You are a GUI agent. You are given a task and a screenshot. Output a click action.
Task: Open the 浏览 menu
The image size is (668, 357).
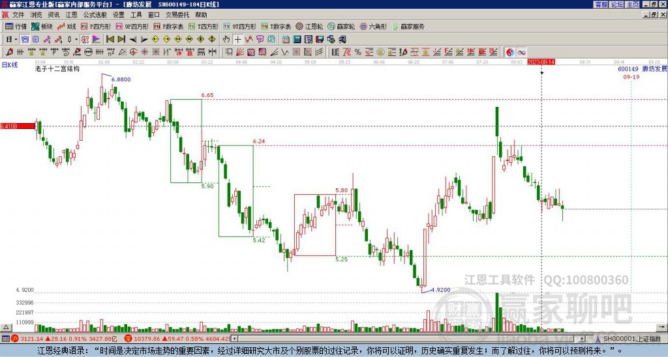tap(36, 15)
